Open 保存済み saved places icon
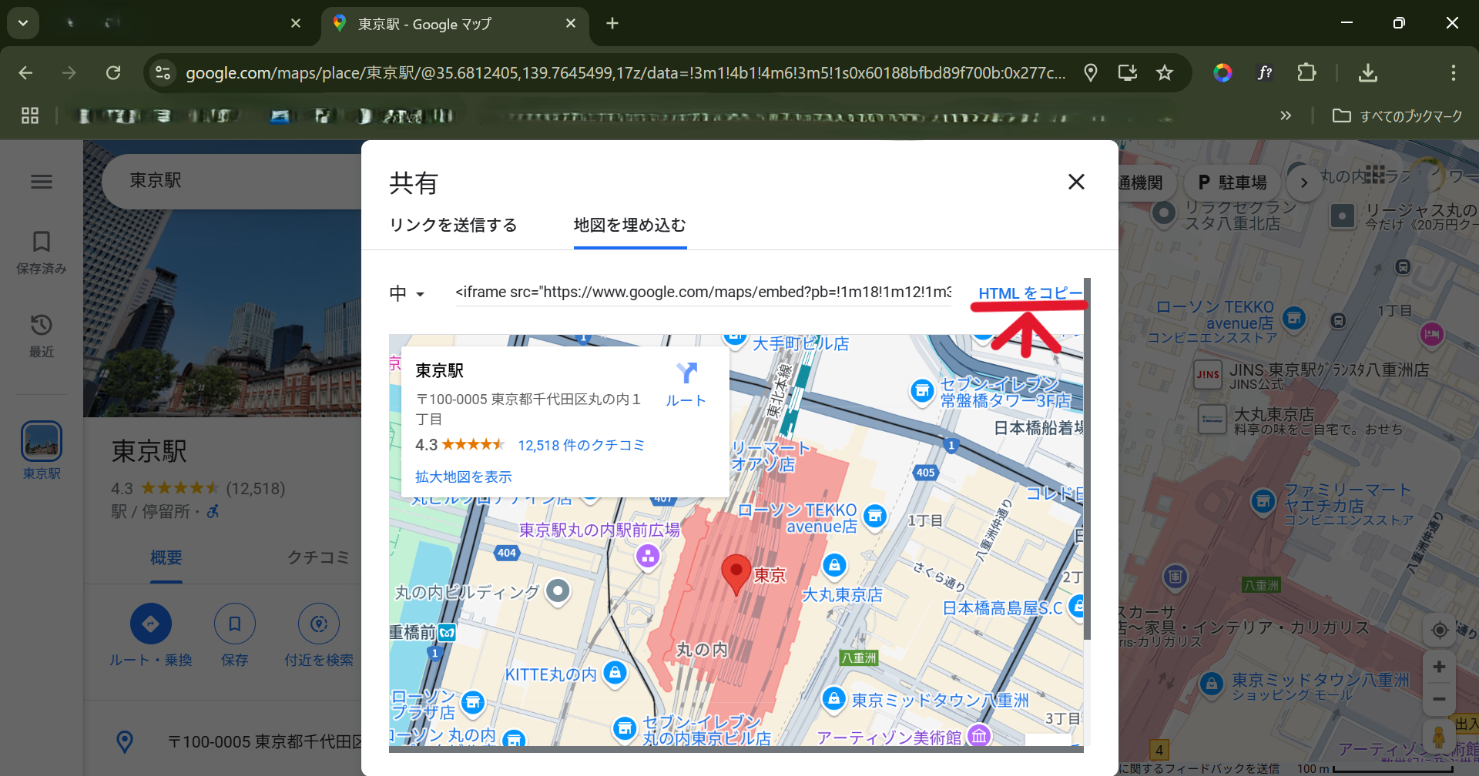This screenshot has height=776, width=1479. click(42, 251)
